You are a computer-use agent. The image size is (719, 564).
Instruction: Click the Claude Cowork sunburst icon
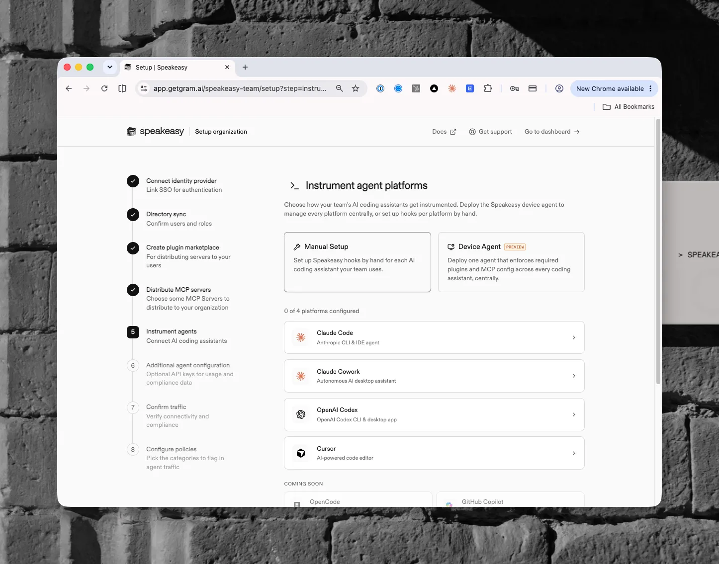[x=301, y=376]
